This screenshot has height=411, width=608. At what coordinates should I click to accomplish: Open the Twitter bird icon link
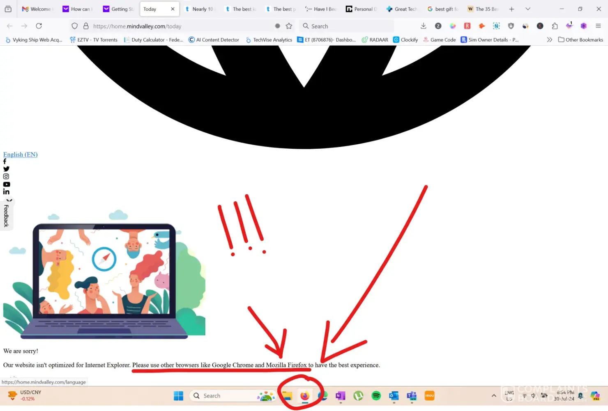(6, 169)
